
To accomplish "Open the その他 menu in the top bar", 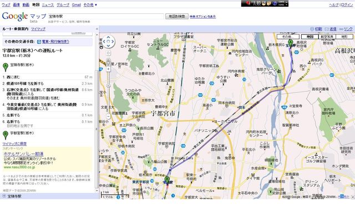I will tap(90, 5).
